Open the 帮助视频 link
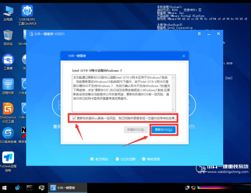 (151, 159)
